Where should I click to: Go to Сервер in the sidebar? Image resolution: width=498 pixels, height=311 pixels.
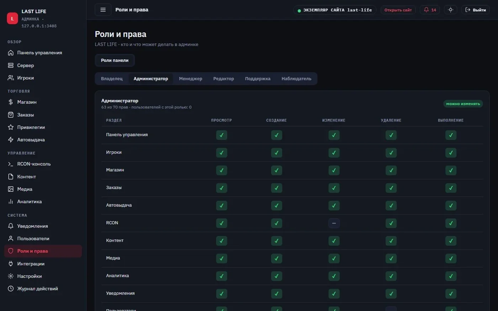click(43, 65)
